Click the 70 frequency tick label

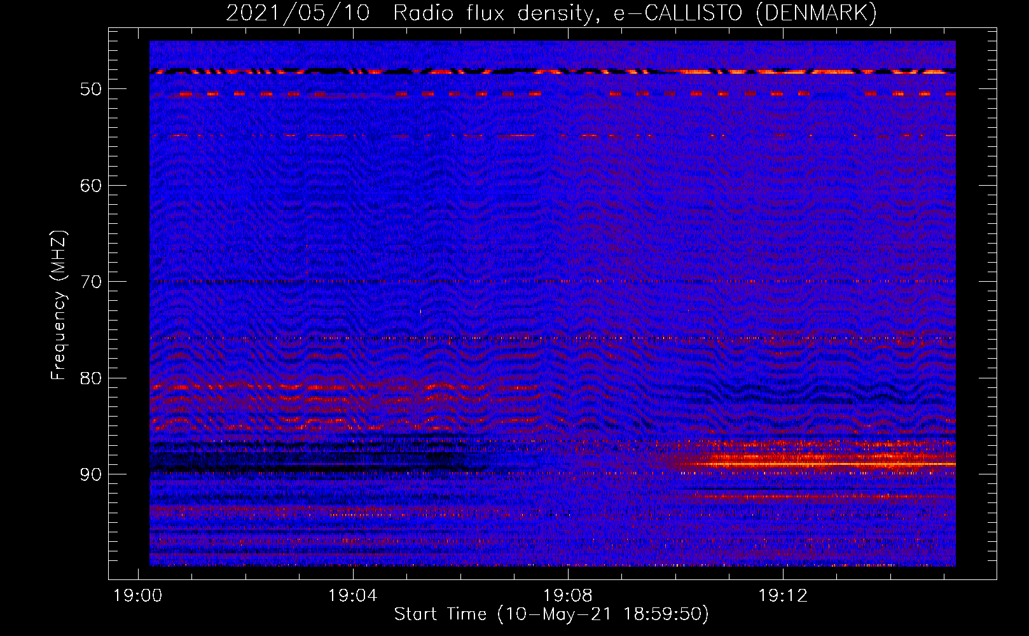tap(90, 282)
